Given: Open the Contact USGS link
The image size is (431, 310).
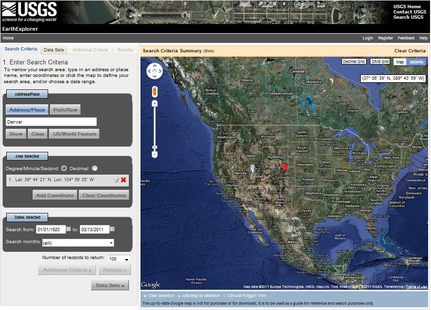Looking at the screenshot, I should click(x=409, y=12).
